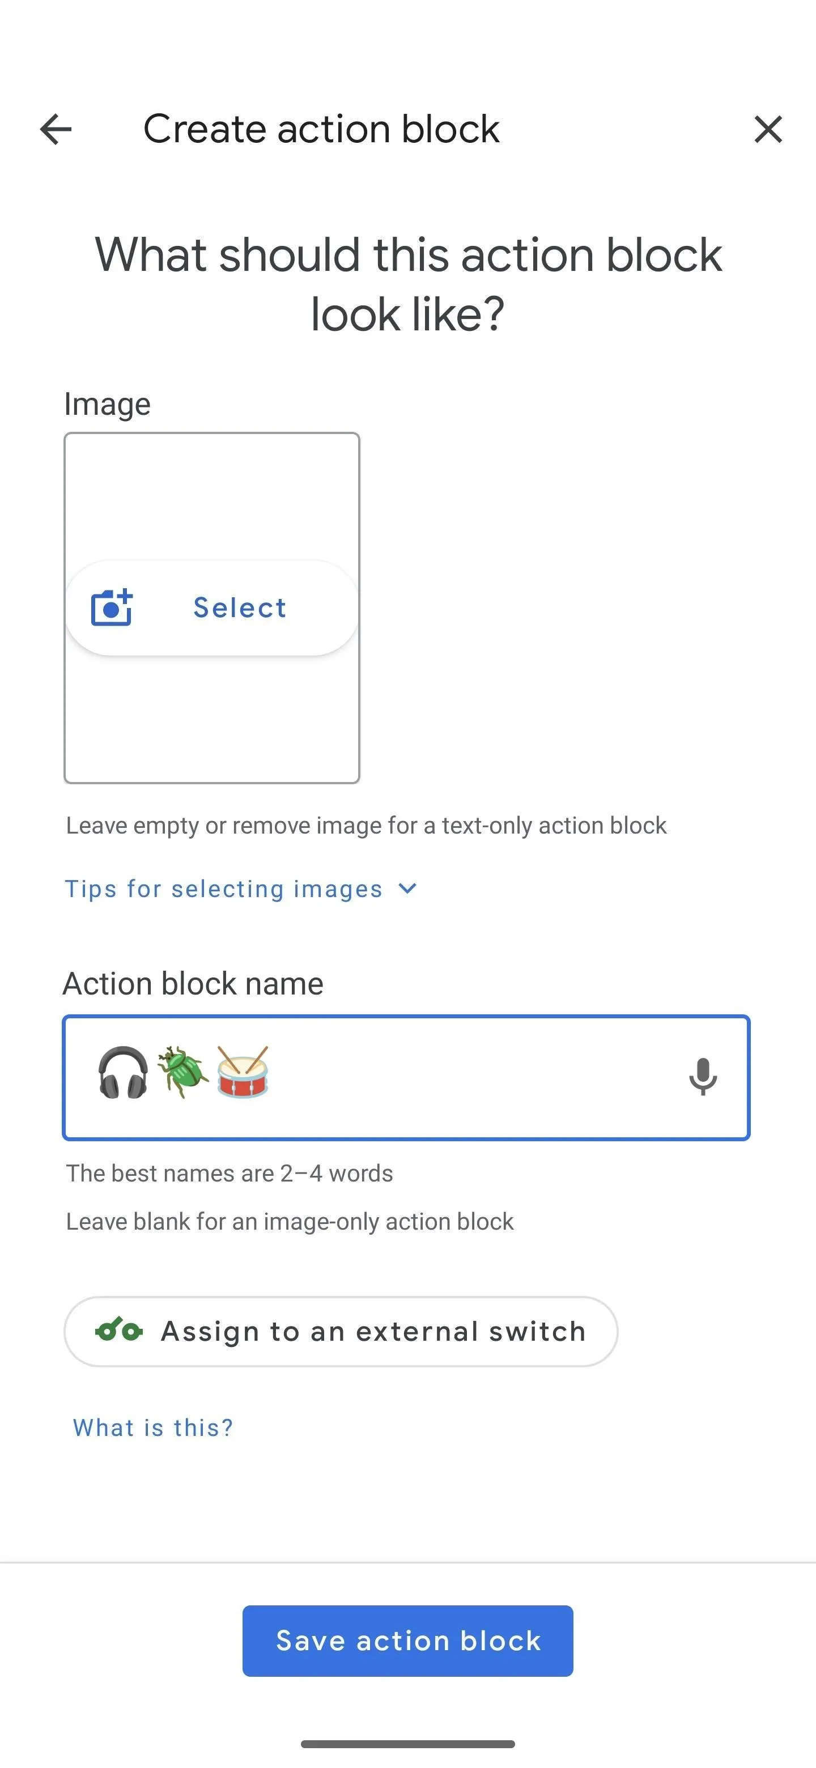This screenshot has height=1768, width=816.
Task: Go back using the left arrow
Action: click(56, 129)
